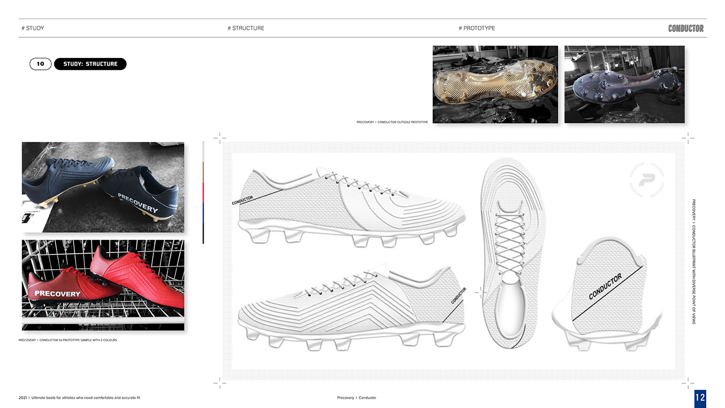Select the lower side-view boot blueprint with chevron lines

click(x=351, y=308)
